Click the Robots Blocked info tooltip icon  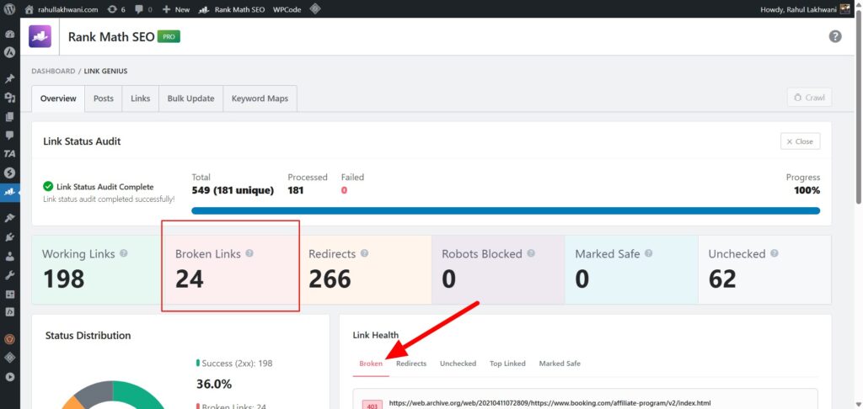[x=528, y=253]
